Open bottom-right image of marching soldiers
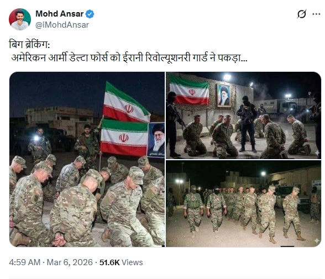 tap(244, 203)
